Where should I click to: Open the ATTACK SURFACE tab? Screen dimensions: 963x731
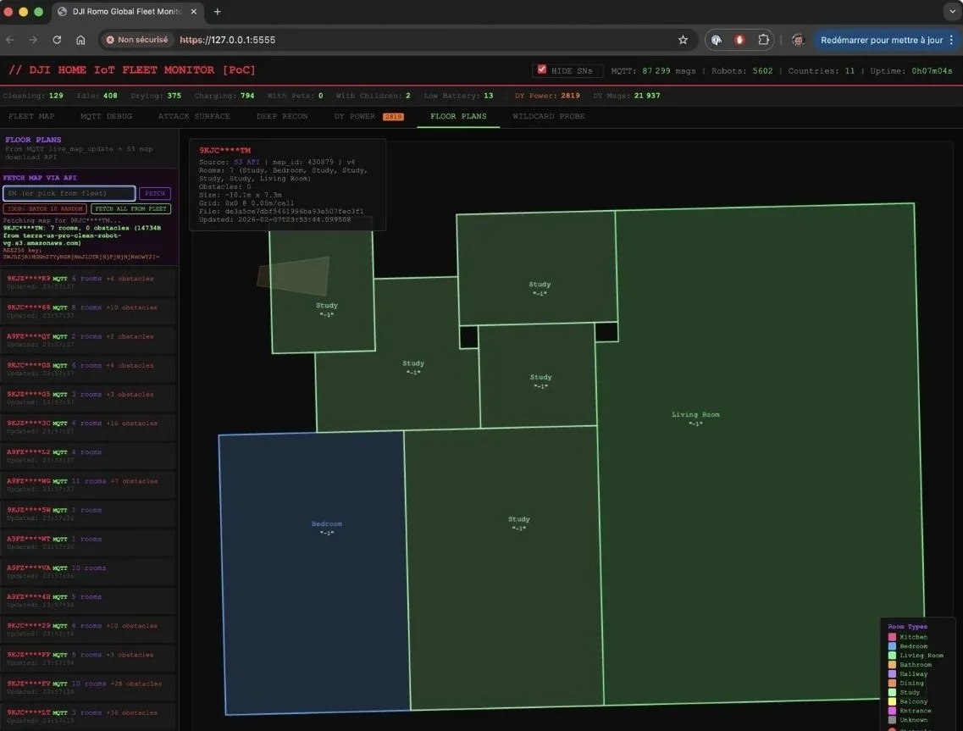pos(194,116)
